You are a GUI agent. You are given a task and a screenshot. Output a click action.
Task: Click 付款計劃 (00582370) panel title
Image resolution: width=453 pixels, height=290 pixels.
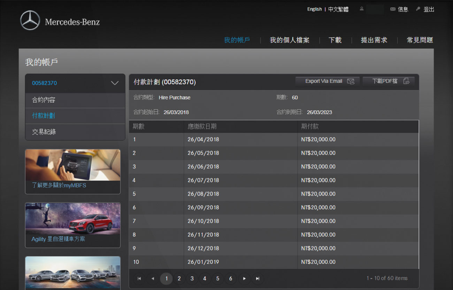coord(165,82)
